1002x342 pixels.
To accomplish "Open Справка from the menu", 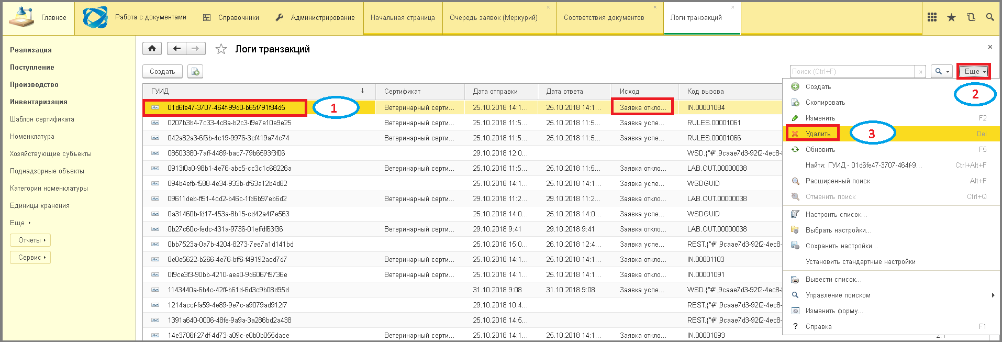I will (891, 326).
